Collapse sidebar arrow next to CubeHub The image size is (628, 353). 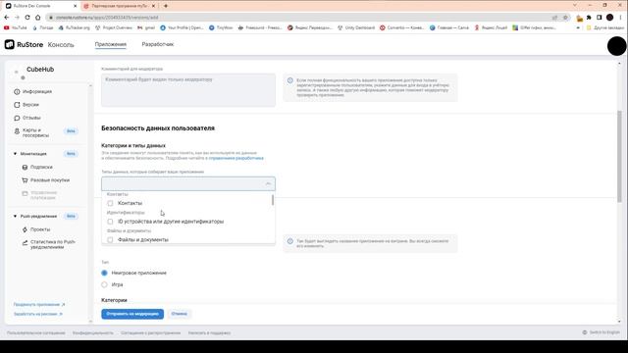coord(16,72)
